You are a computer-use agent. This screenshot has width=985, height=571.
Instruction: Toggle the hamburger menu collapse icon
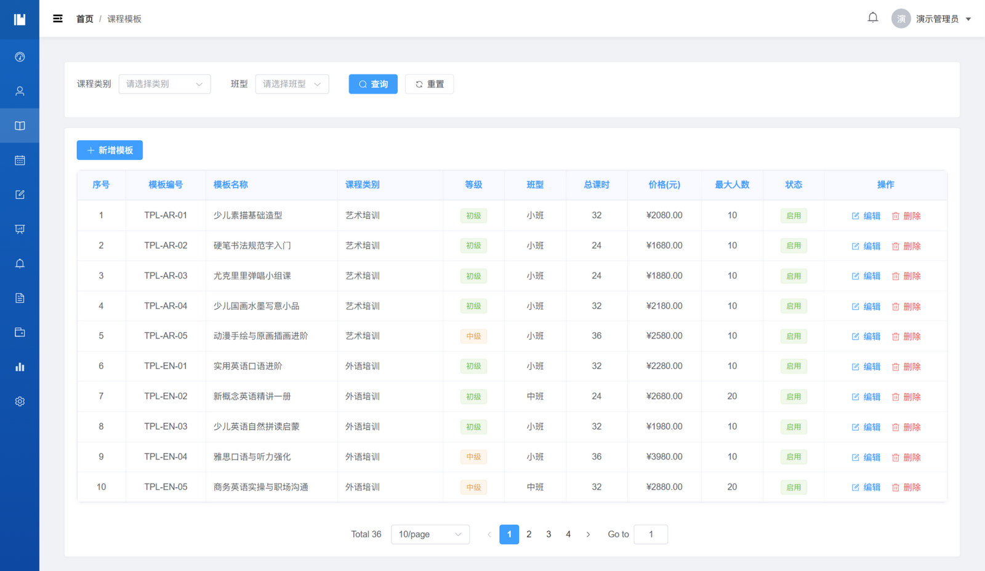[58, 19]
